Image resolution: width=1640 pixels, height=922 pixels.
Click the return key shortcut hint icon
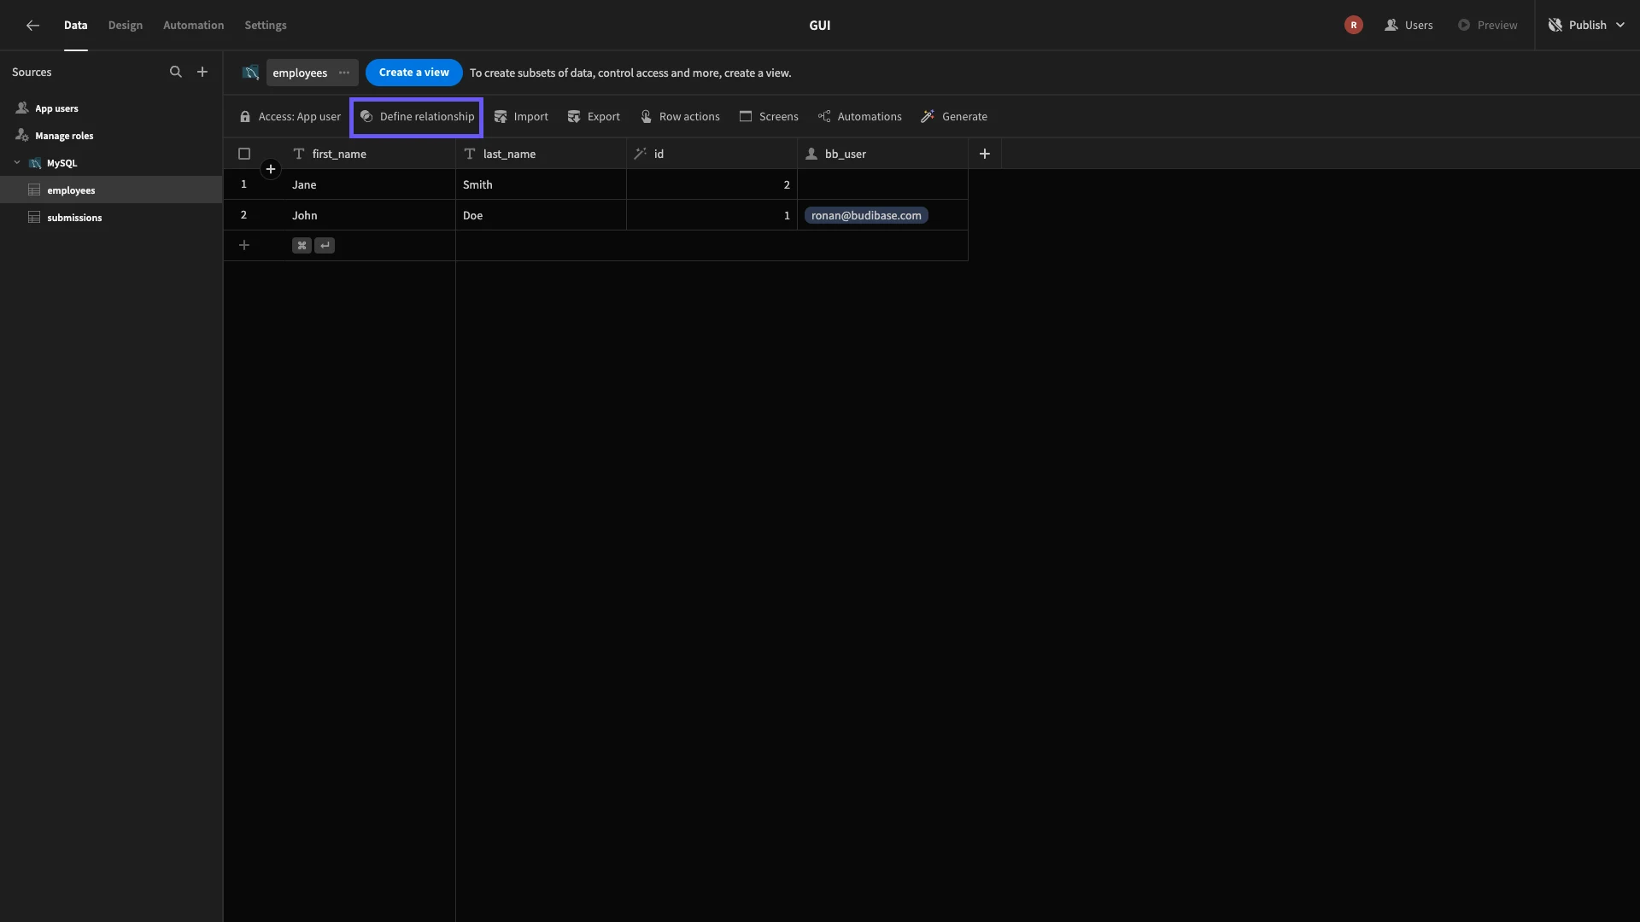click(325, 246)
